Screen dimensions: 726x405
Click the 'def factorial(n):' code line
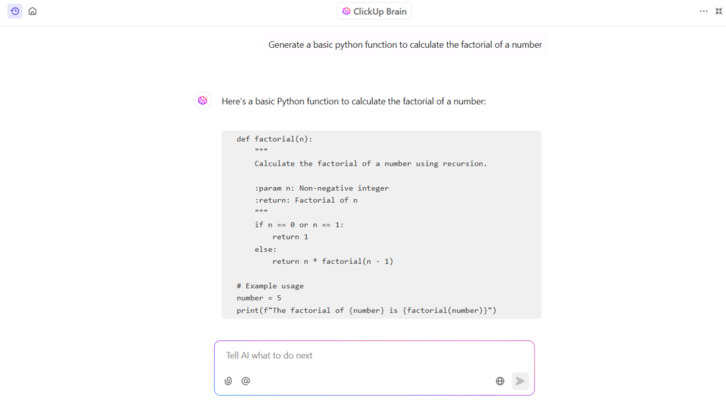pos(275,139)
